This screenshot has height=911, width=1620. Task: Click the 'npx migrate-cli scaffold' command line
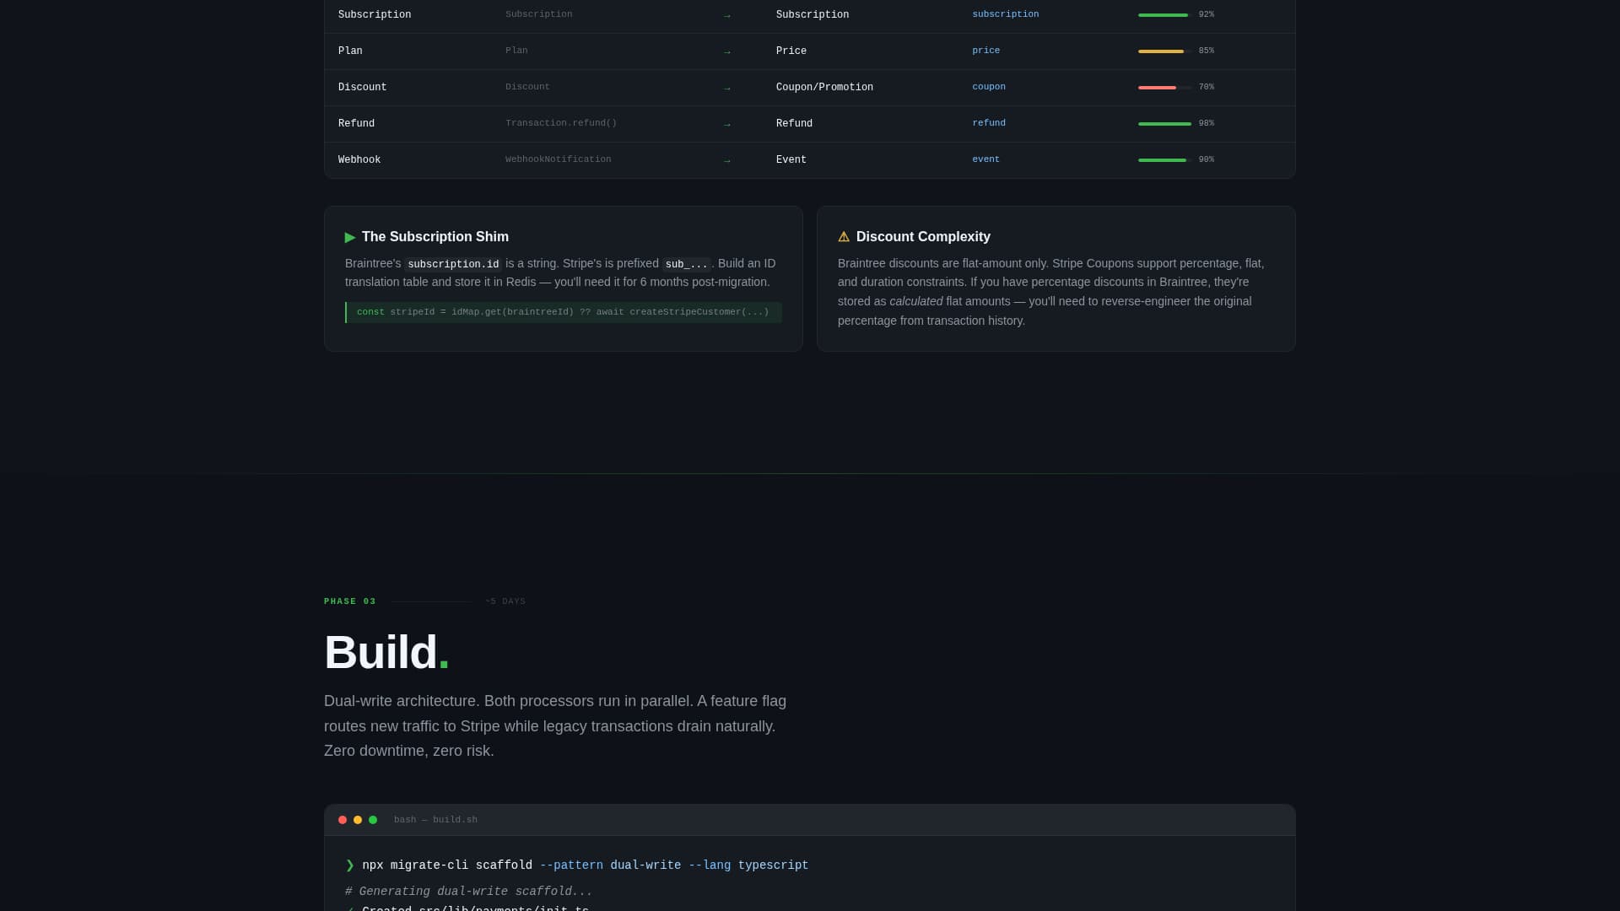[577, 865]
